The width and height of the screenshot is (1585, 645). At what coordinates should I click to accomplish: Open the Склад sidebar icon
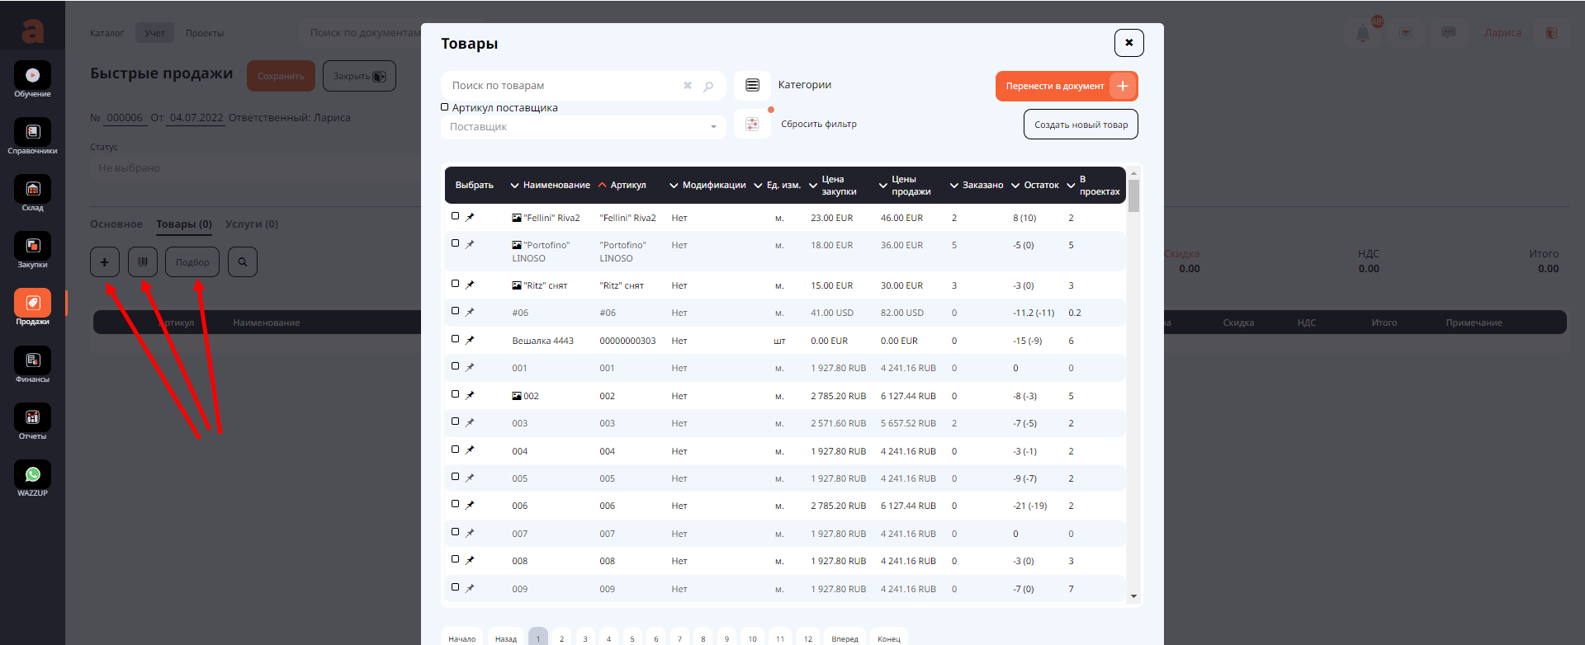[x=32, y=190]
